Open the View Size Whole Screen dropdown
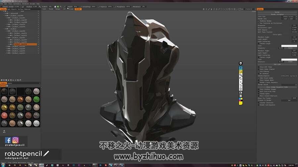The width and height of the screenshot is (298, 167). 289,17
